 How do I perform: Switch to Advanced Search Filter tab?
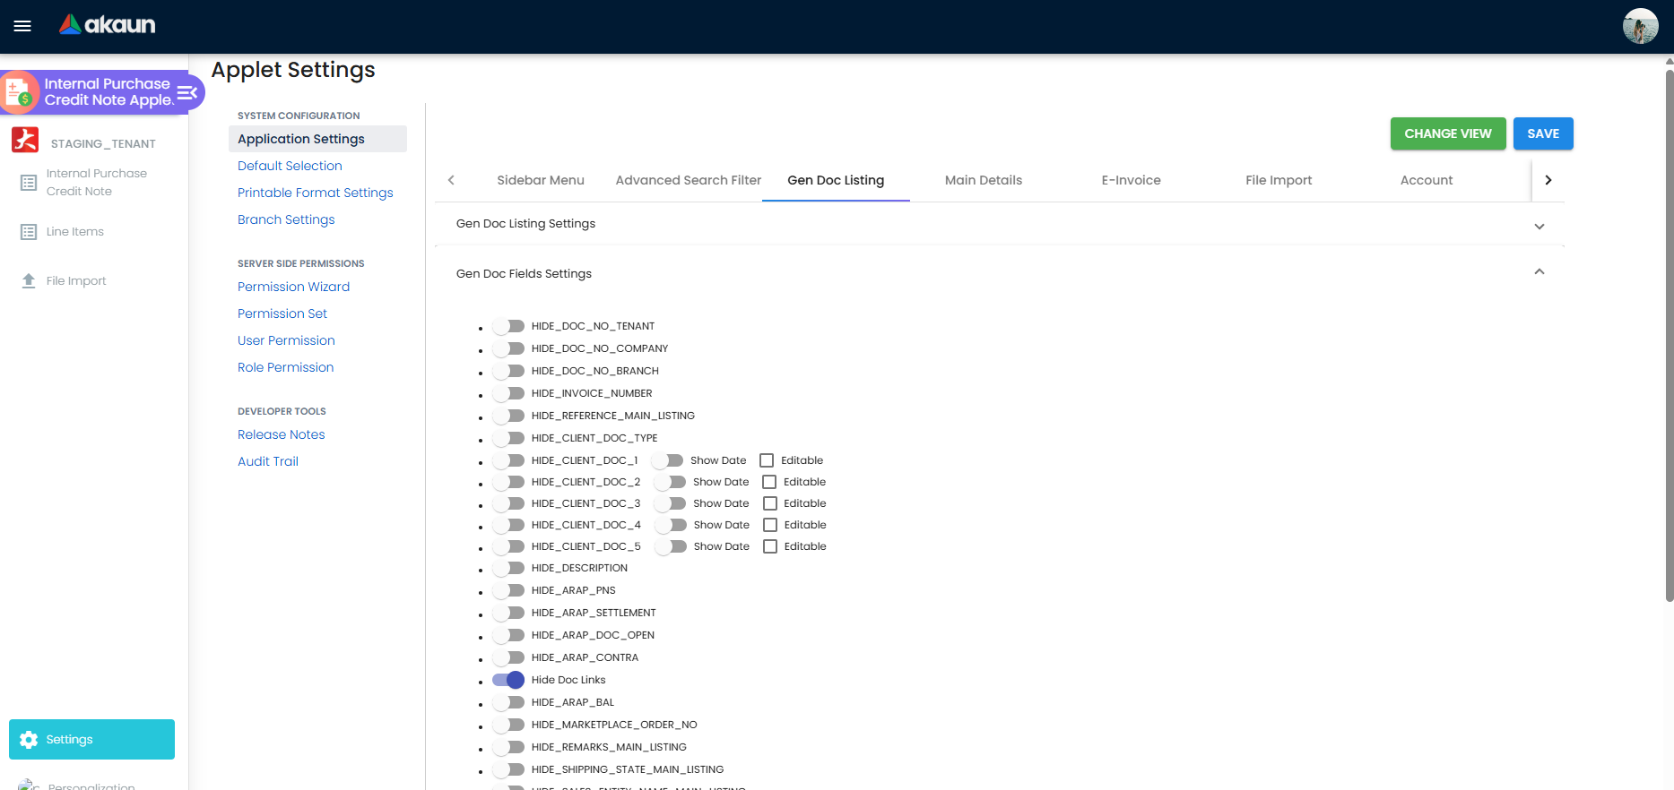coord(689,180)
